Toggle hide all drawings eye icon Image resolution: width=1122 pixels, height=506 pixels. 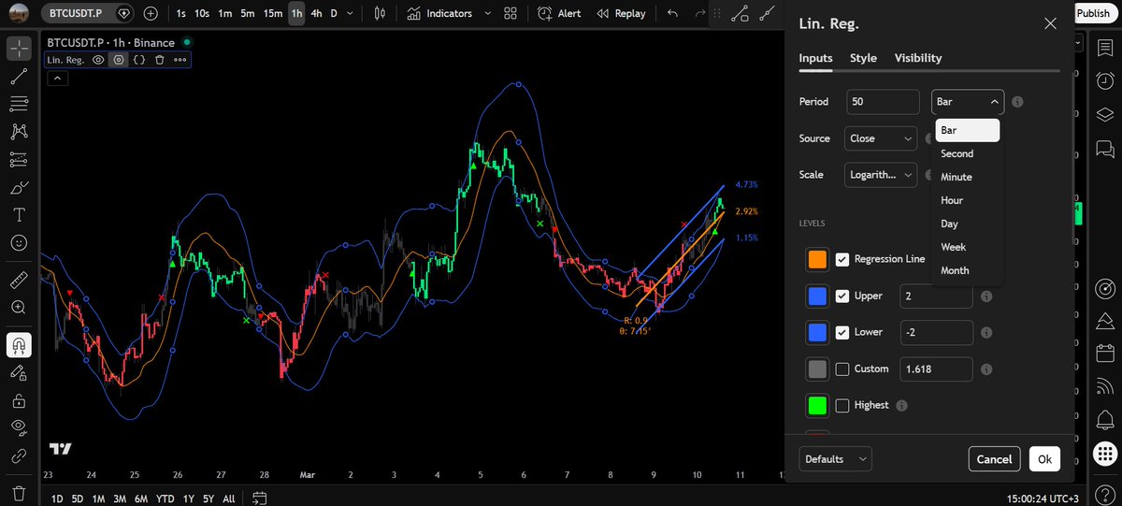pos(19,427)
